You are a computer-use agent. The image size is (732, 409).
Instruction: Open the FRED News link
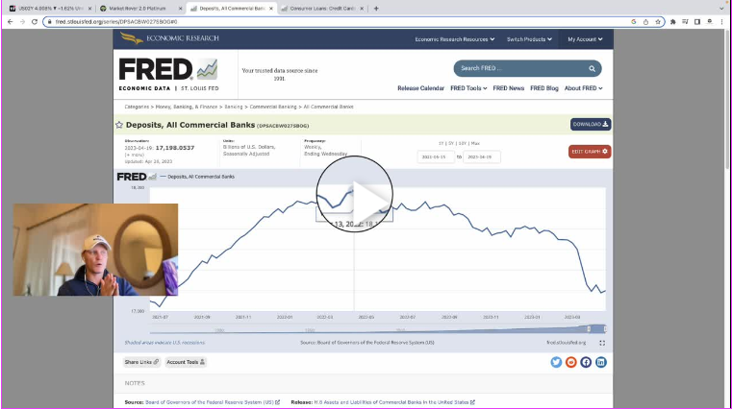[509, 88]
